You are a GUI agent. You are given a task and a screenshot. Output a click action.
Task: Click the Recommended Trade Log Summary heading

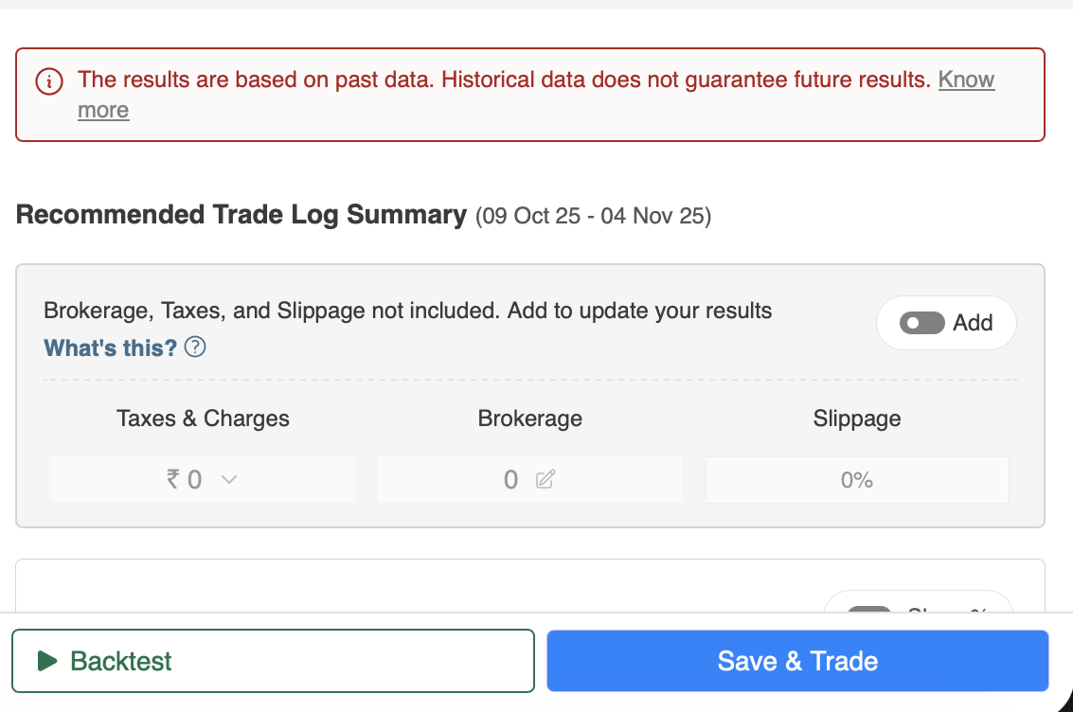point(241,215)
